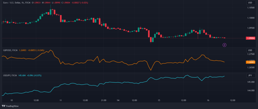Click the open value O1.09031
Viewport: 258px width, 109px height.
[37, 3]
